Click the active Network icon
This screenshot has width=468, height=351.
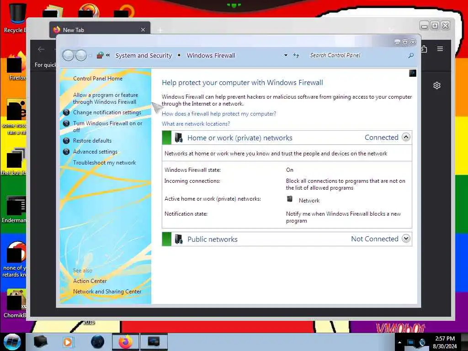[289, 199]
